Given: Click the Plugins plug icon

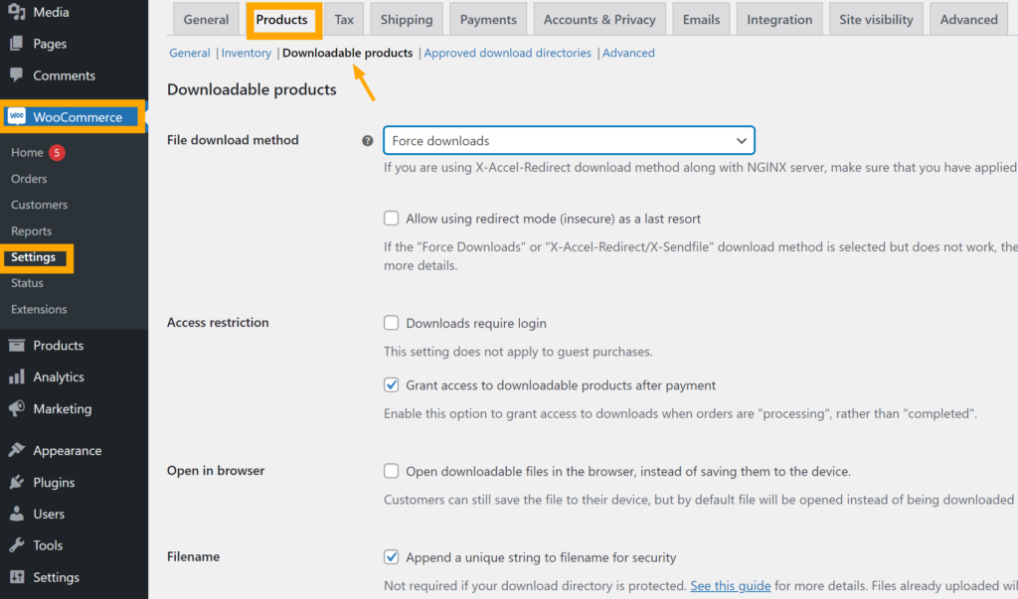Looking at the screenshot, I should (x=16, y=483).
